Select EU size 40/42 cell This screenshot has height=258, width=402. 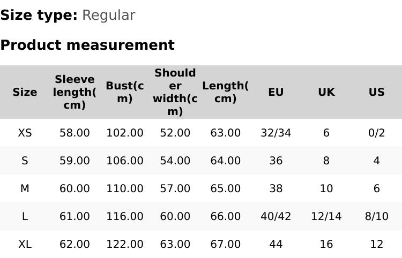click(x=276, y=216)
